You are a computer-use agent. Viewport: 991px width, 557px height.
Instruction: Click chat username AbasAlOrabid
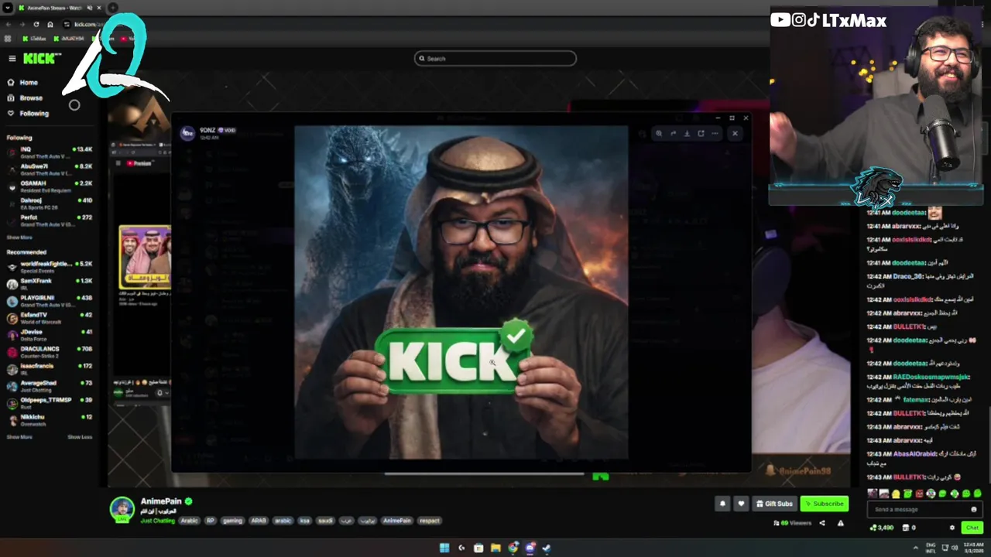[914, 453]
